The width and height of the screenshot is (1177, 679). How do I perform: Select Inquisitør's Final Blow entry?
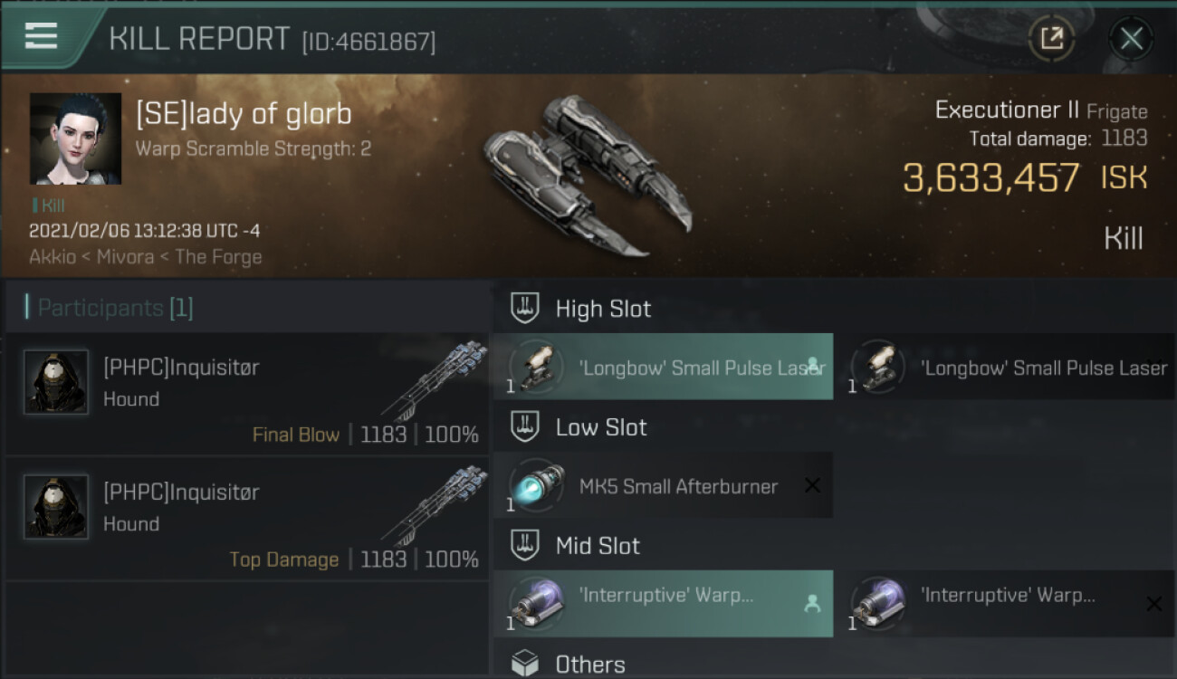pyautogui.click(x=246, y=394)
